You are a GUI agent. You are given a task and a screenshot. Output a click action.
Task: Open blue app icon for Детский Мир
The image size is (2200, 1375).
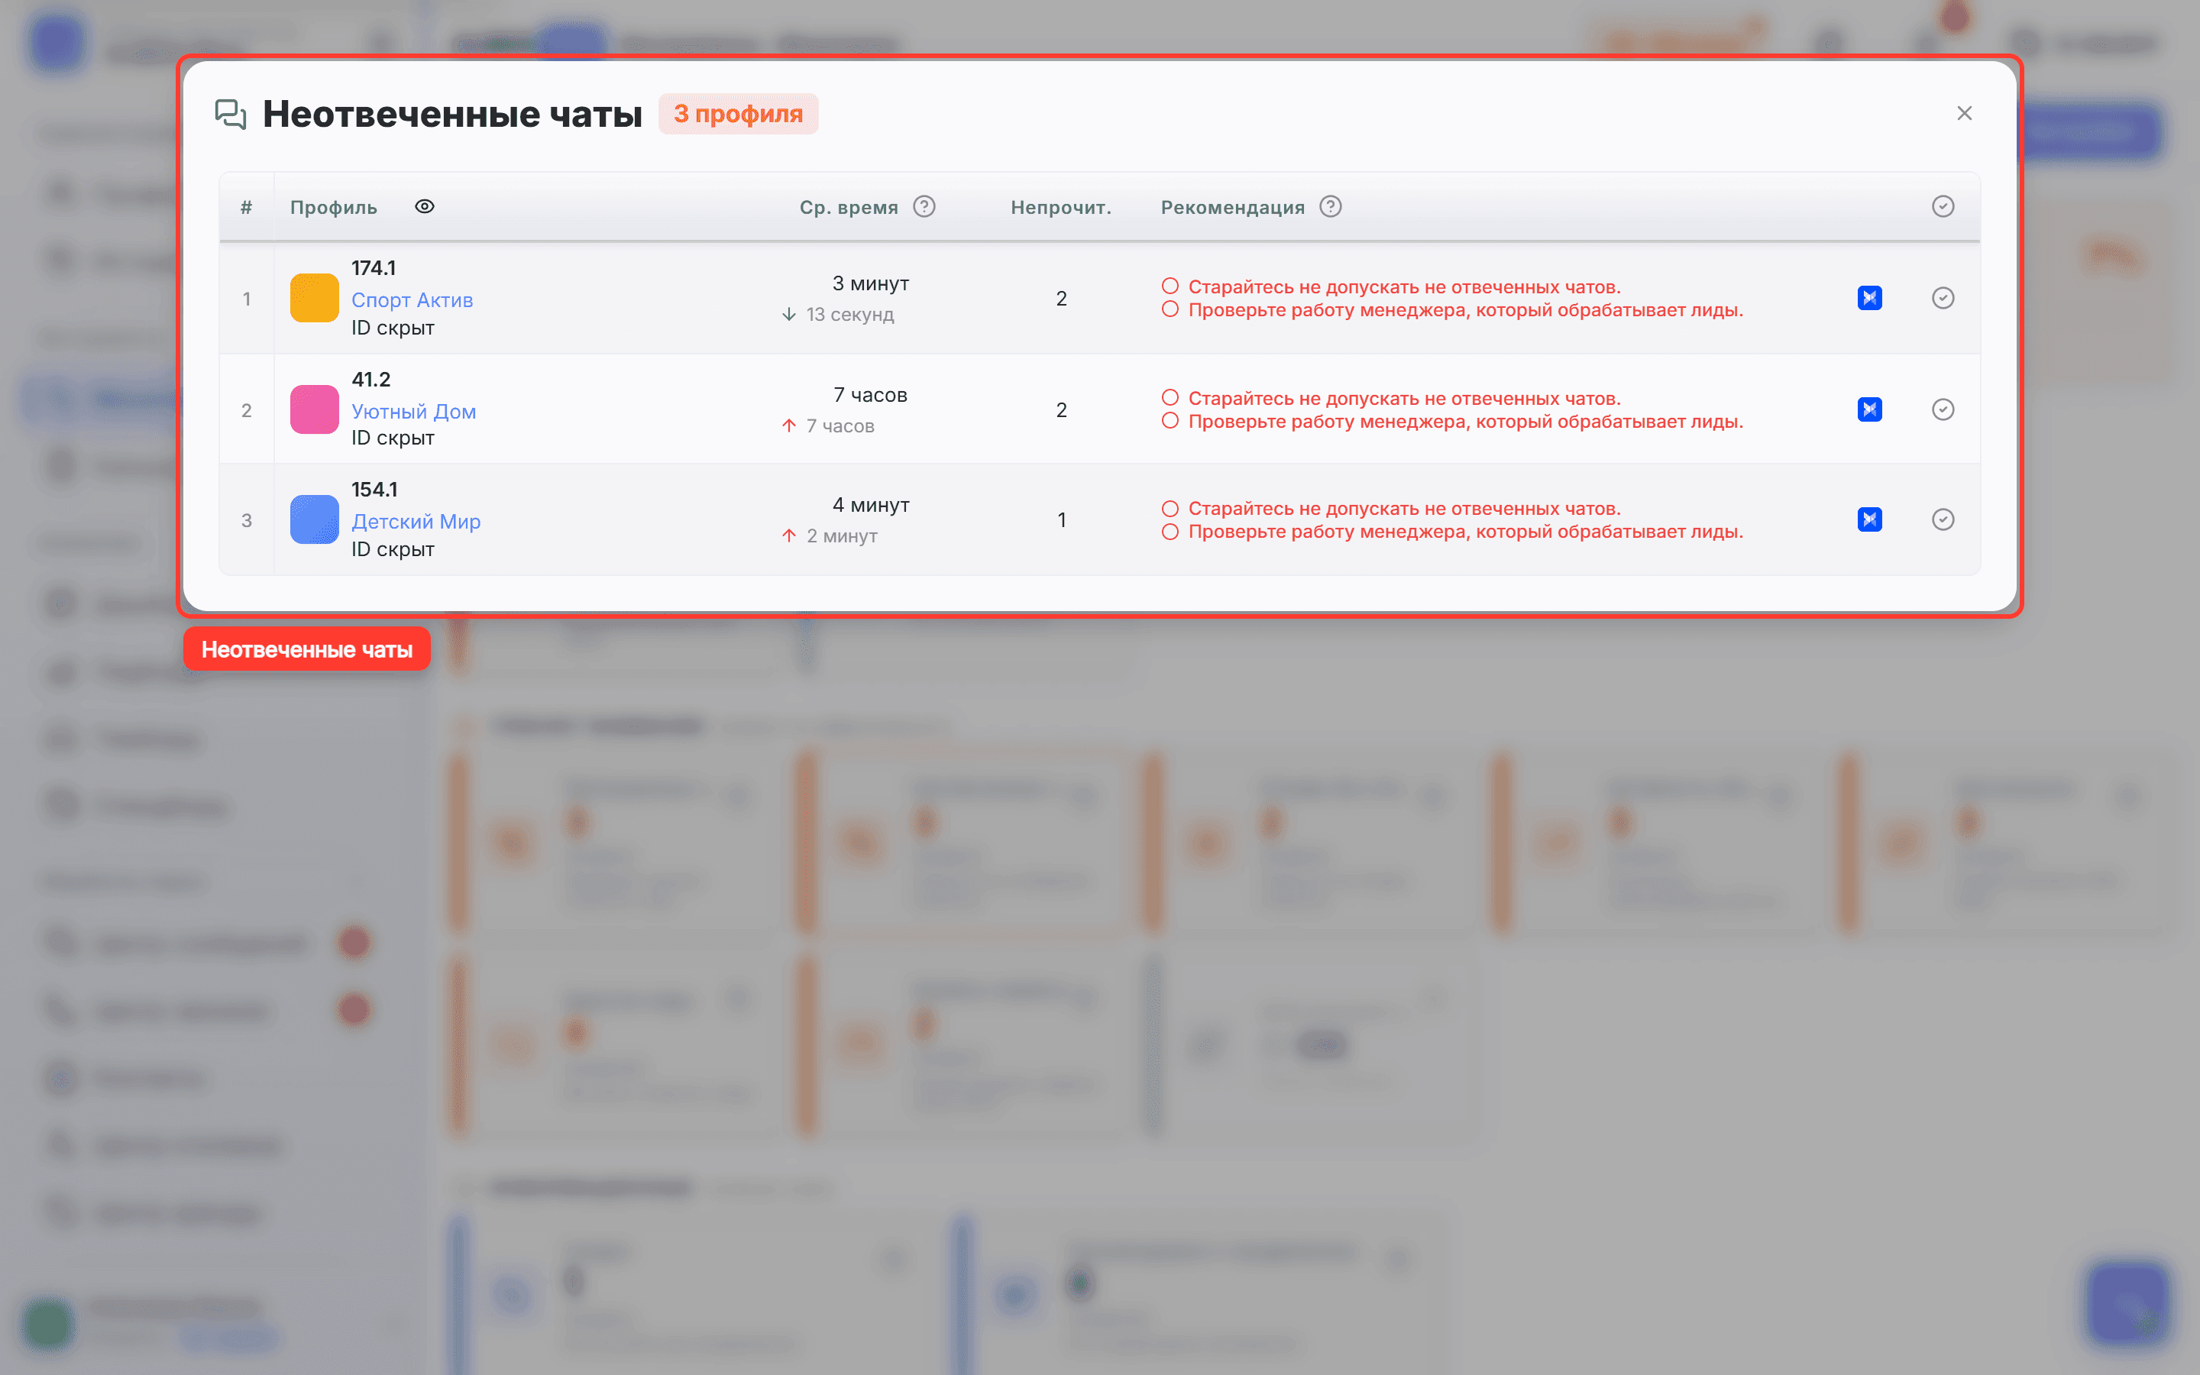[1870, 519]
